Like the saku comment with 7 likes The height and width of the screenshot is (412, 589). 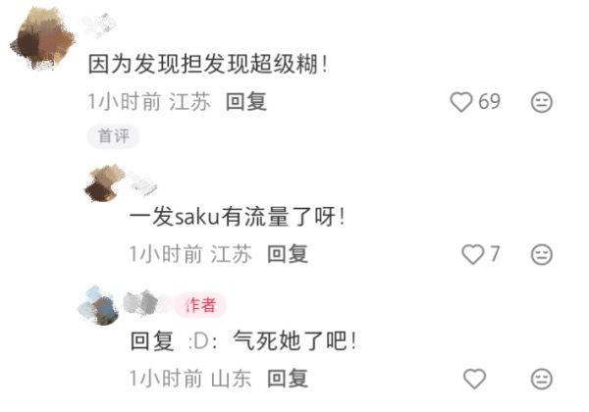(x=472, y=254)
